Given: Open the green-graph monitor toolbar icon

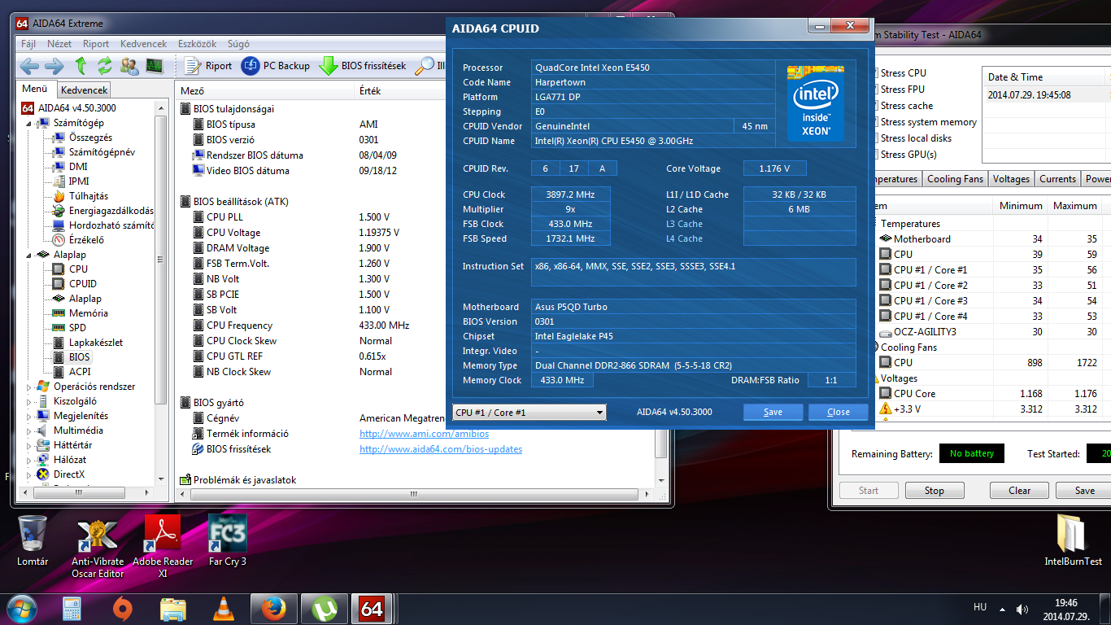Looking at the screenshot, I should pyautogui.click(x=154, y=66).
